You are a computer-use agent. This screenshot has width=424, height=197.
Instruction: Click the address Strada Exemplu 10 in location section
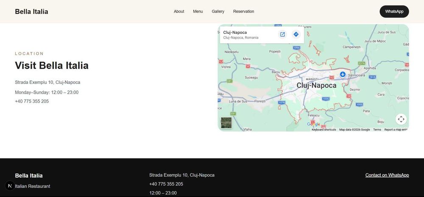[47, 83]
